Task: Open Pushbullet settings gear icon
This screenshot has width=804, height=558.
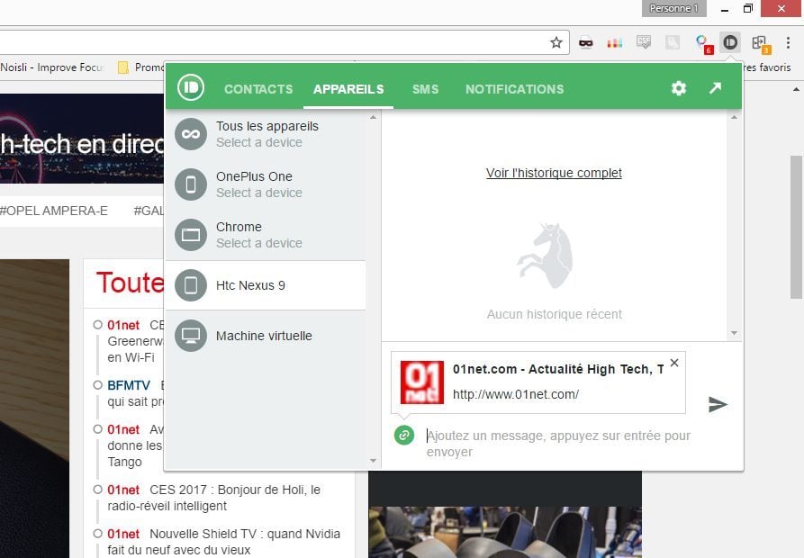Action: tap(679, 88)
